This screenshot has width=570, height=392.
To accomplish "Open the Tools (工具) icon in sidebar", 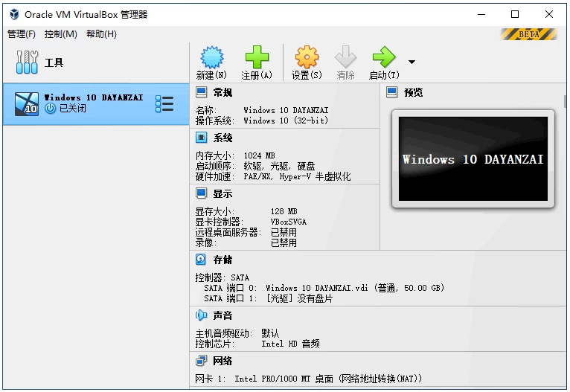I will pyautogui.click(x=27, y=62).
